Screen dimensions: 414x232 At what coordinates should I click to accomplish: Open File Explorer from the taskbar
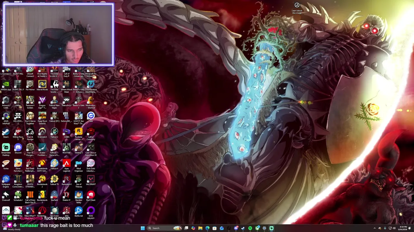click(x=200, y=228)
